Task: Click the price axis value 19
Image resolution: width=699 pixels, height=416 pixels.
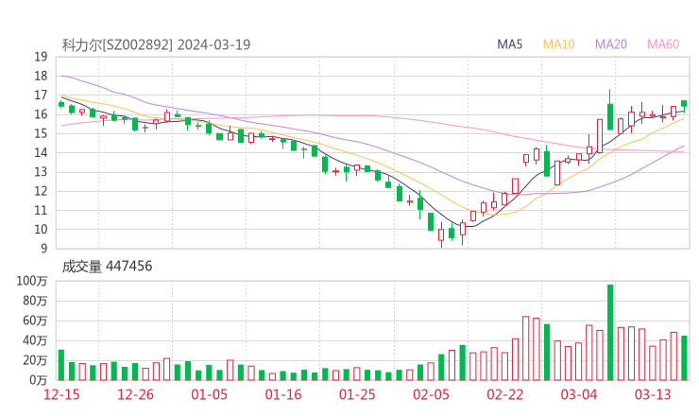Action: (x=41, y=57)
